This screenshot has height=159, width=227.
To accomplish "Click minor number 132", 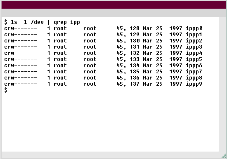I will 135,53.
